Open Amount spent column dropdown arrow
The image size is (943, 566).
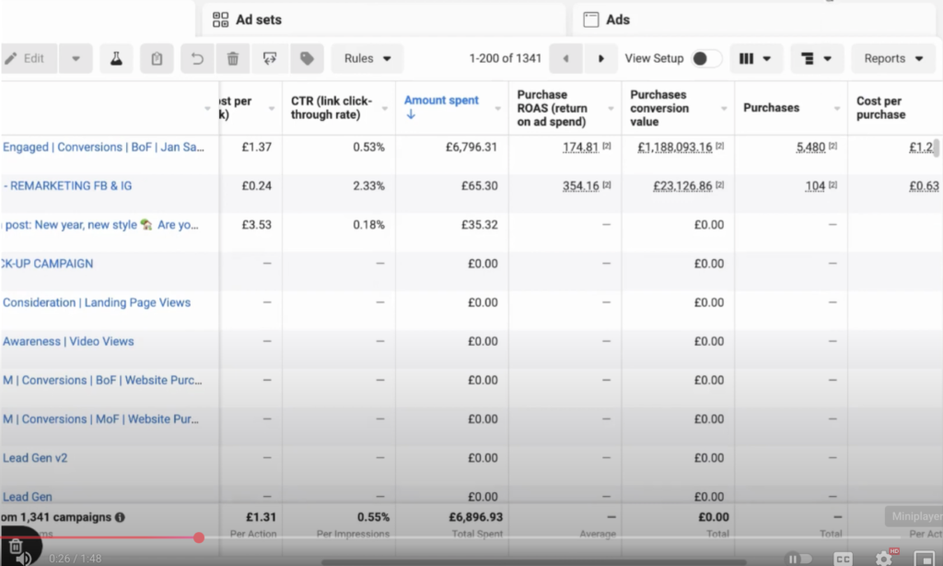(498, 109)
